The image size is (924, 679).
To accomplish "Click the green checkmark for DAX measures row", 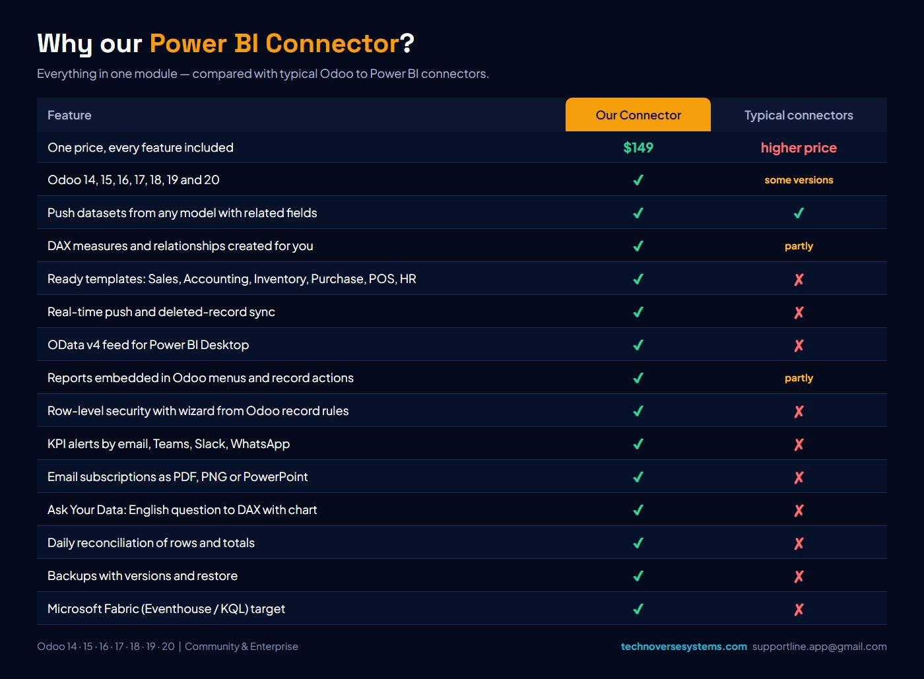I will [x=638, y=246].
